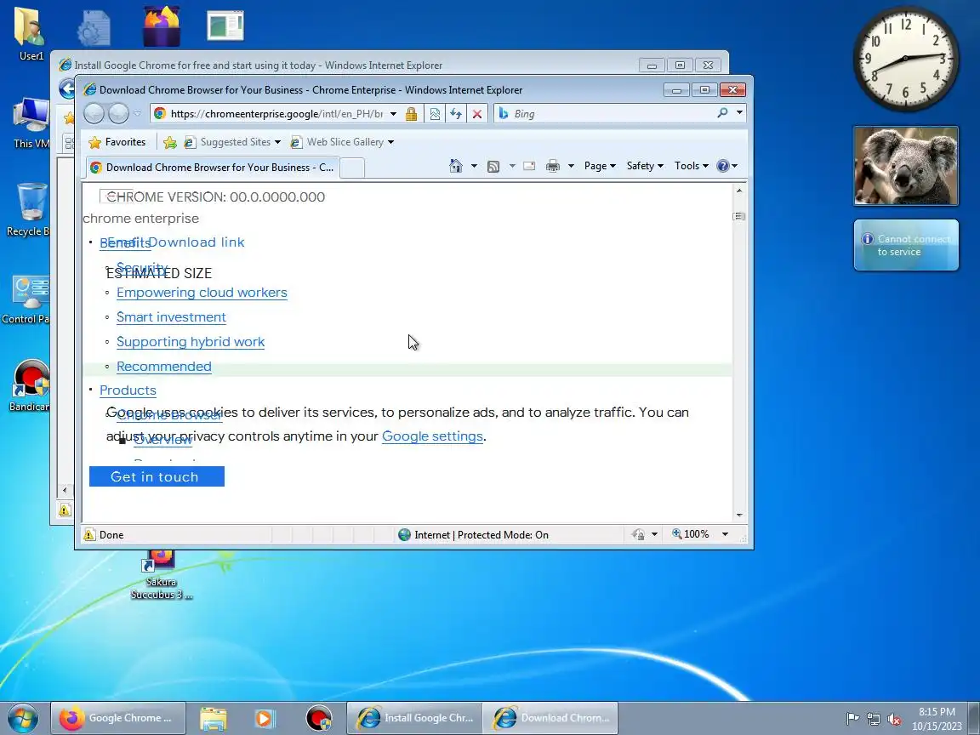Click the Read Mail icon
Image resolution: width=980 pixels, height=735 pixels.
pos(529,166)
